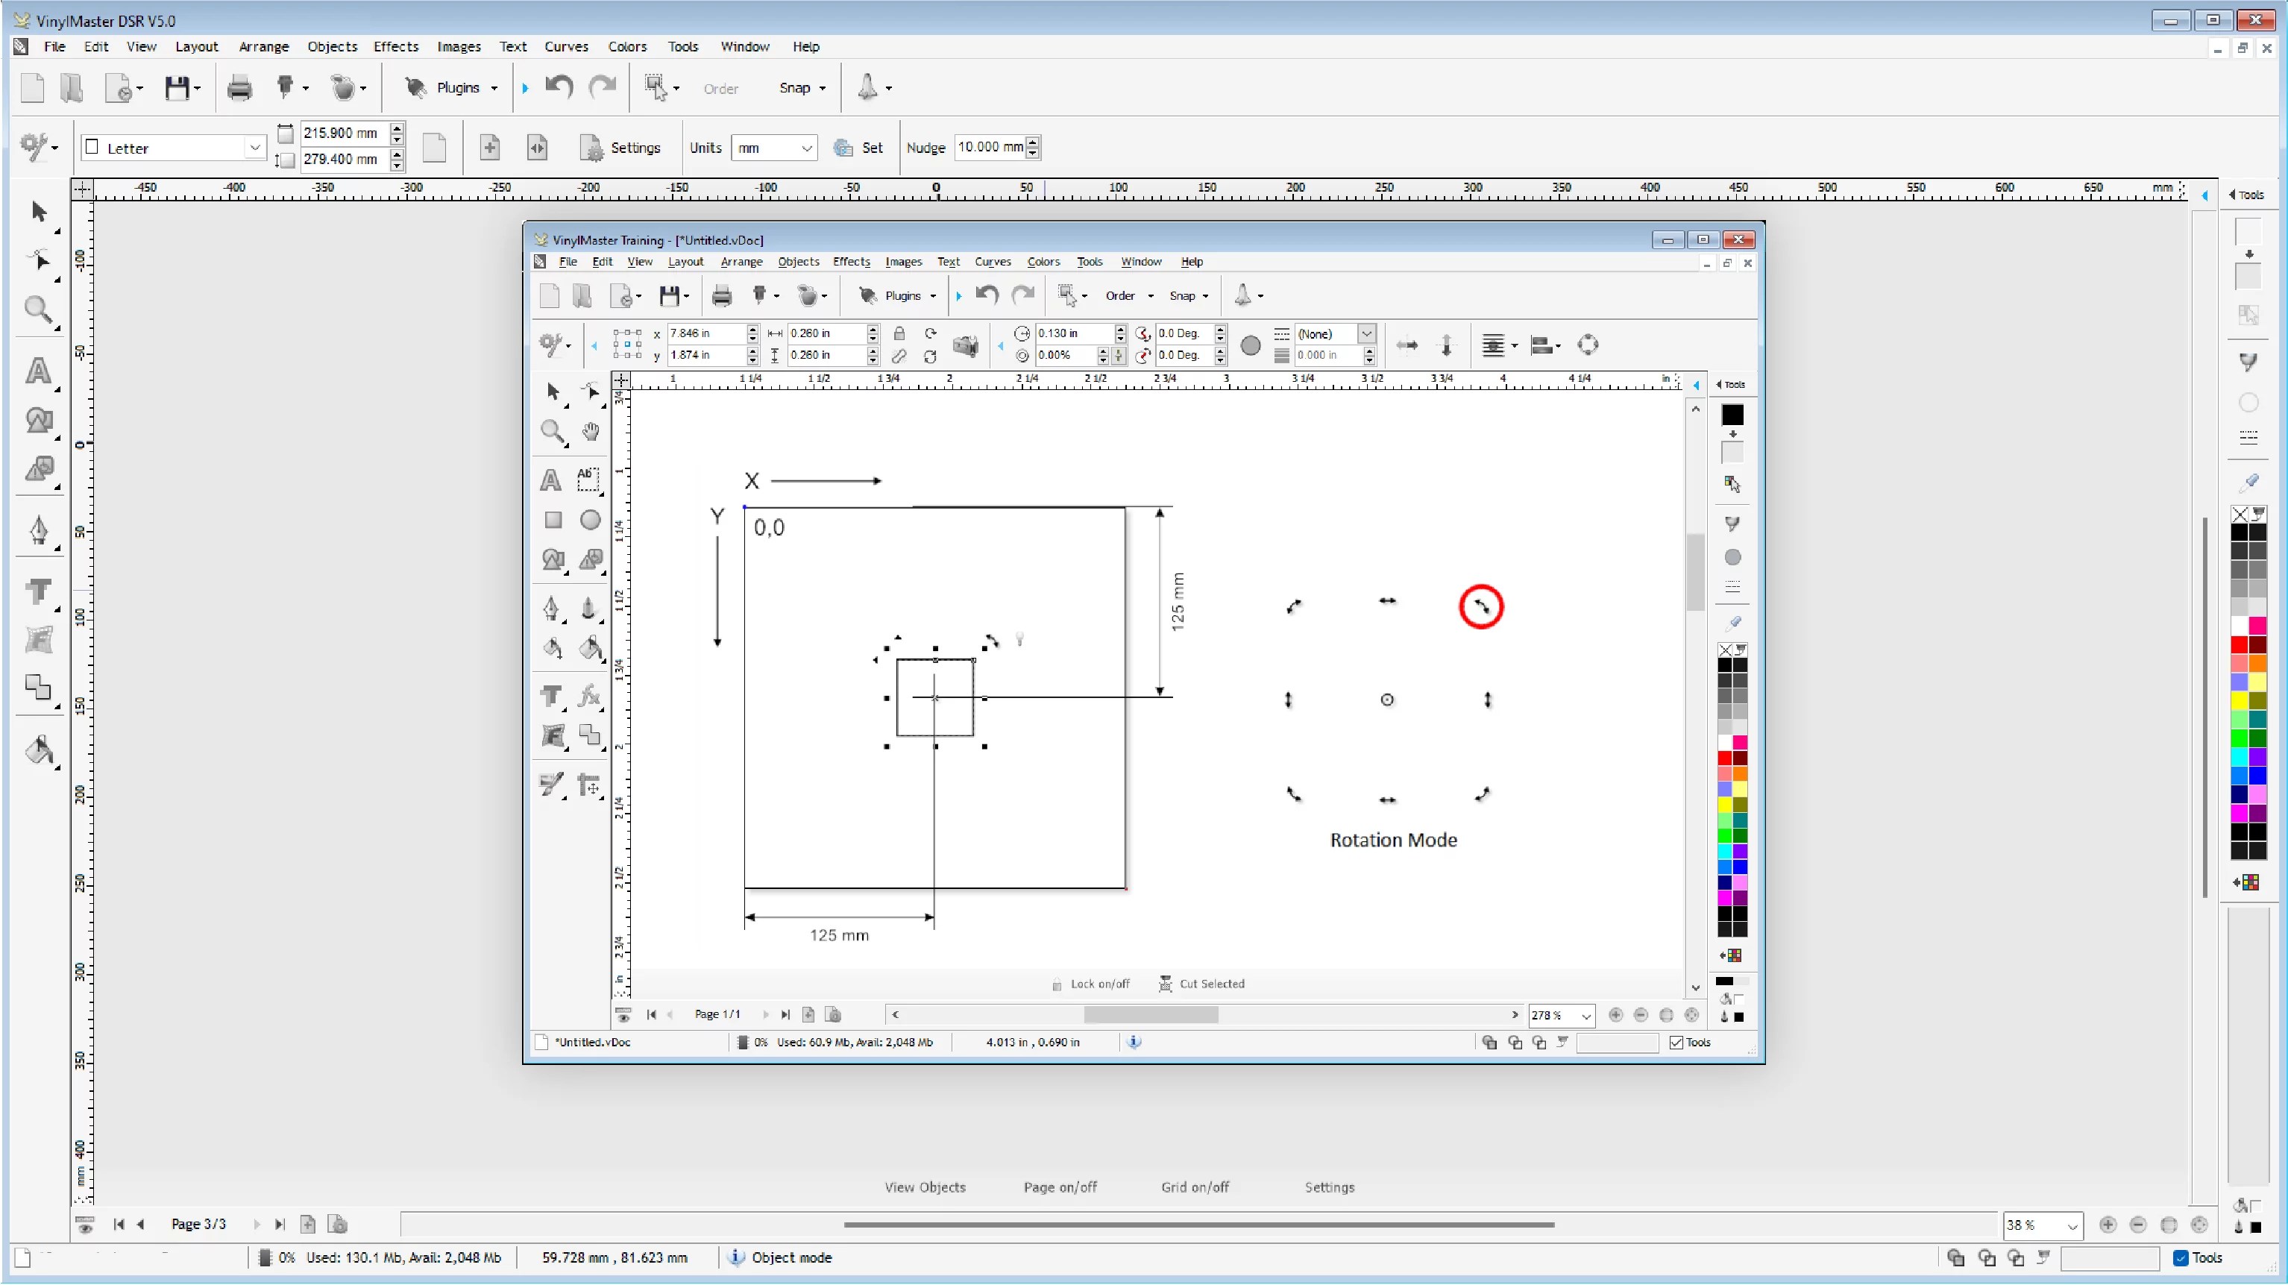
Task: Expand the Units mm dropdown
Action: tap(806, 148)
